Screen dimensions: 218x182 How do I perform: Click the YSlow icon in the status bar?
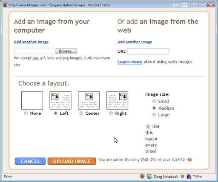189,176
